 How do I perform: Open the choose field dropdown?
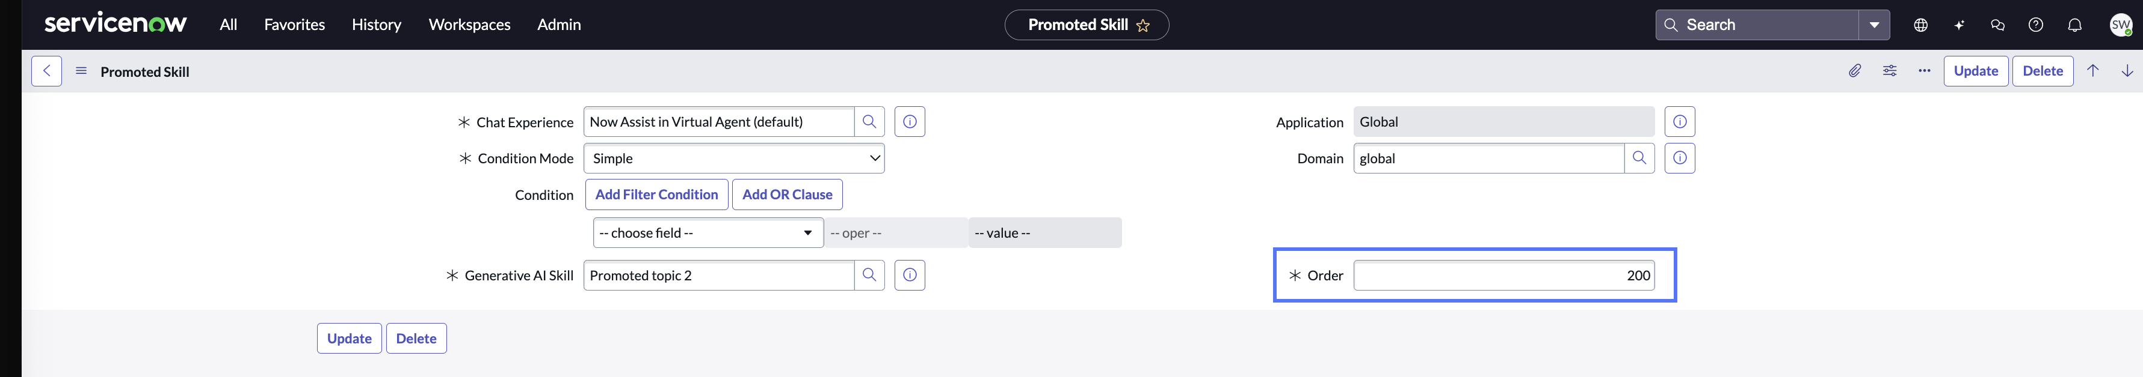pyautogui.click(x=708, y=234)
